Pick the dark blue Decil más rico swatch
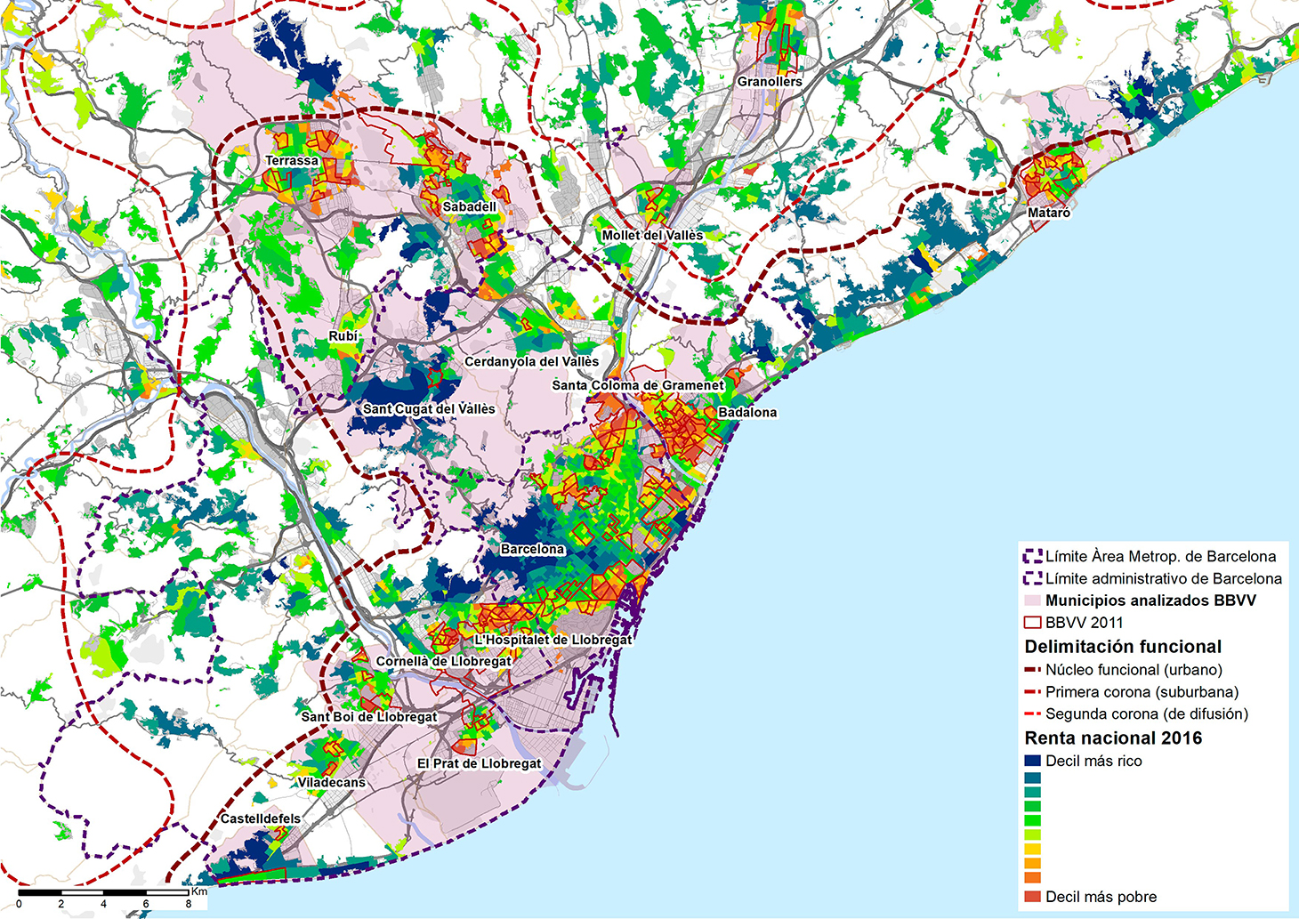The image size is (1299, 919). (1033, 762)
